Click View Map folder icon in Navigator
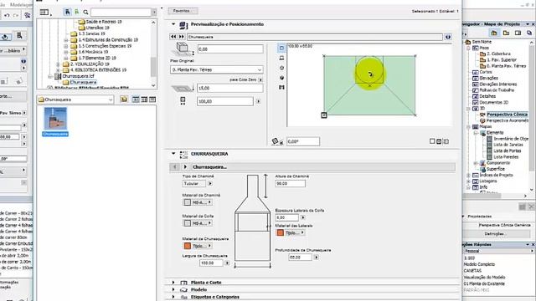This screenshot has width=536, height=301. click(x=506, y=33)
